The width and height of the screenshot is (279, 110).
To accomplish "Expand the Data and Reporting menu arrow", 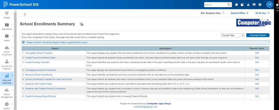I will 12,76.
